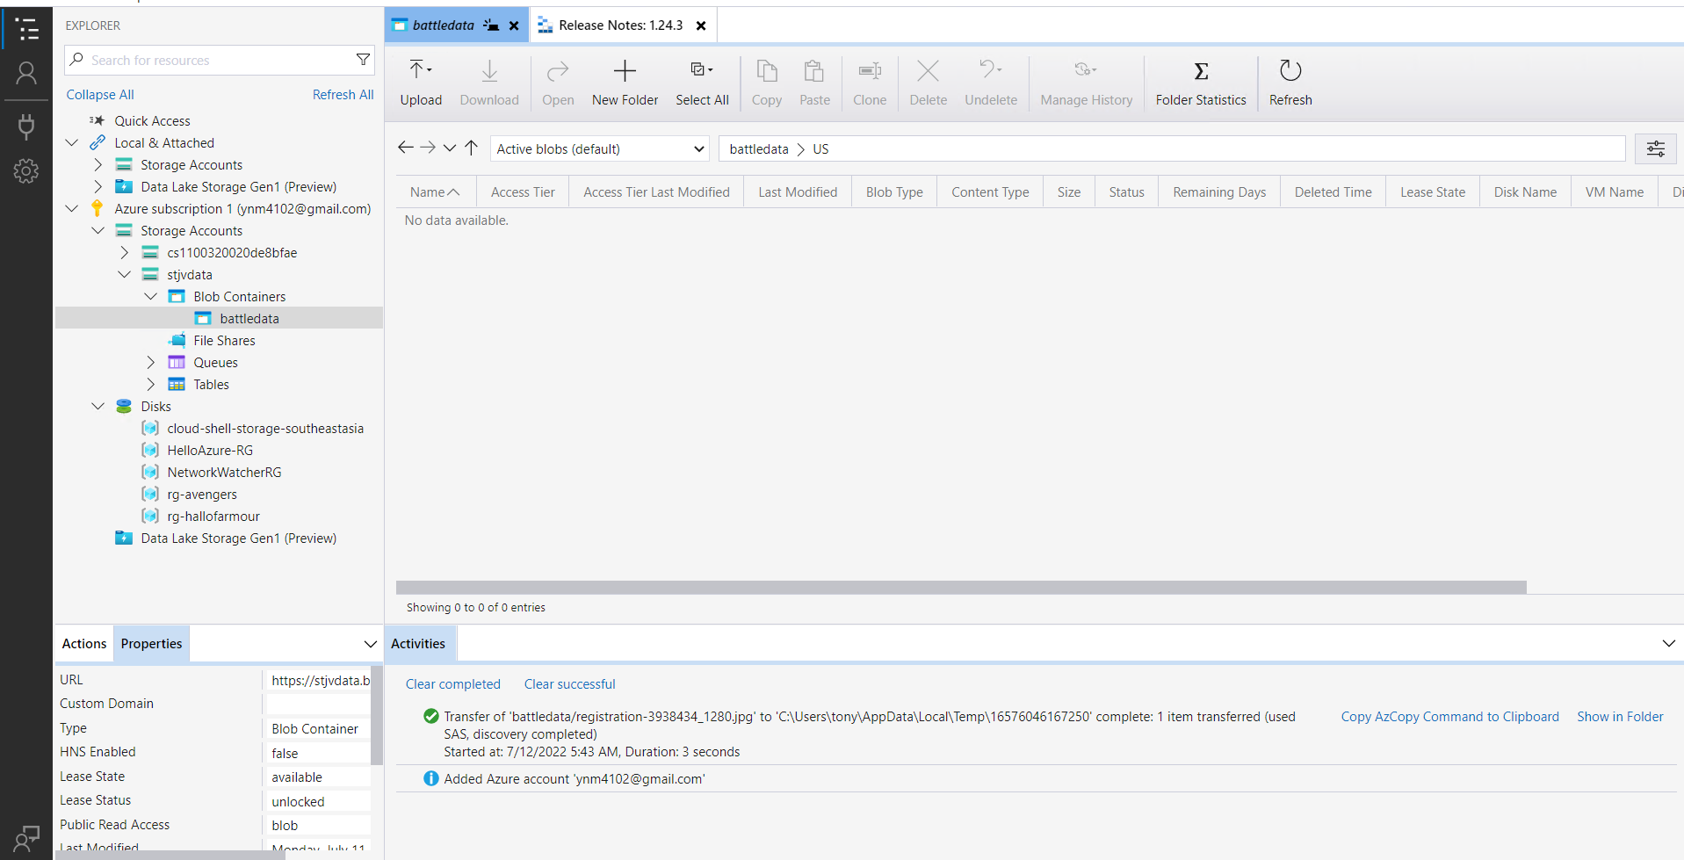Image resolution: width=1684 pixels, height=860 pixels.
Task: Collapse the Activities panel chevron
Action: pos(1668,644)
